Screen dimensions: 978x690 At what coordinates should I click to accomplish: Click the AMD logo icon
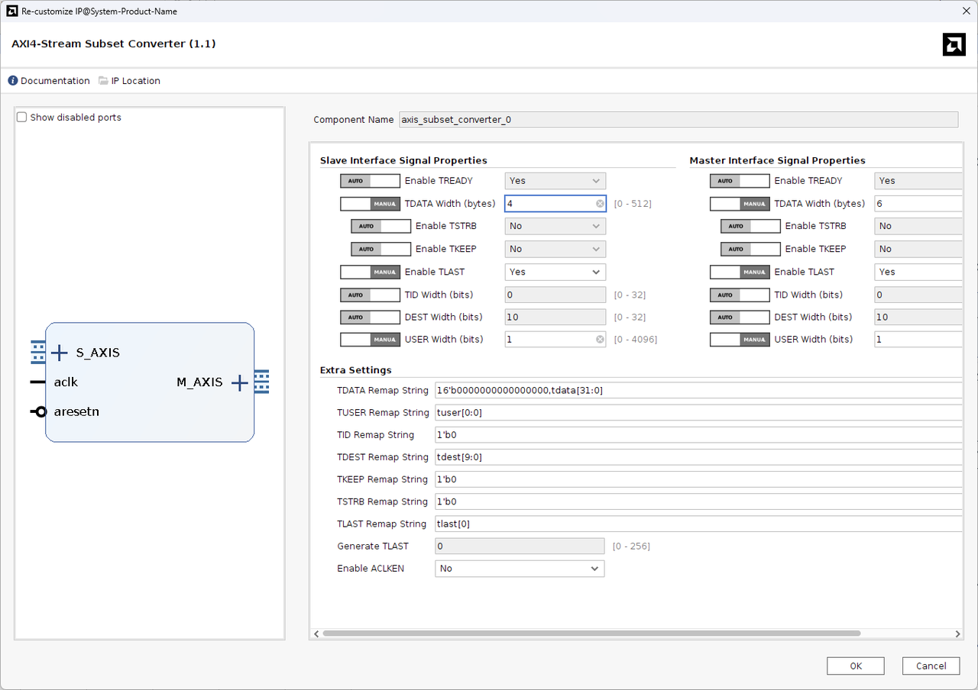click(x=954, y=44)
